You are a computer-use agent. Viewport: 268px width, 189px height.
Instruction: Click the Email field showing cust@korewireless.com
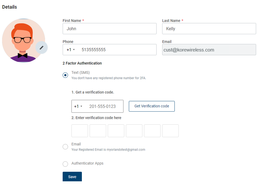click(x=209, y=50)
